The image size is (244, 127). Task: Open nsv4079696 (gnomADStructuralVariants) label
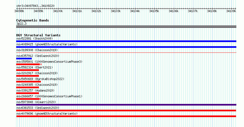[x=47, y=114]
